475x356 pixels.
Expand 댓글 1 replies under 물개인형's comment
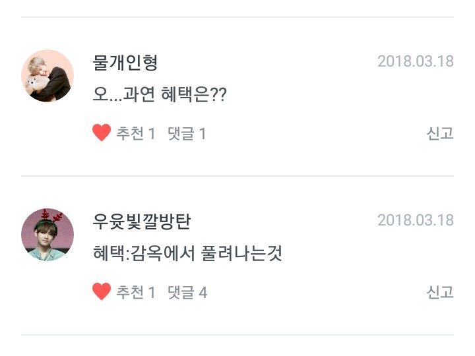coord(187,134)
